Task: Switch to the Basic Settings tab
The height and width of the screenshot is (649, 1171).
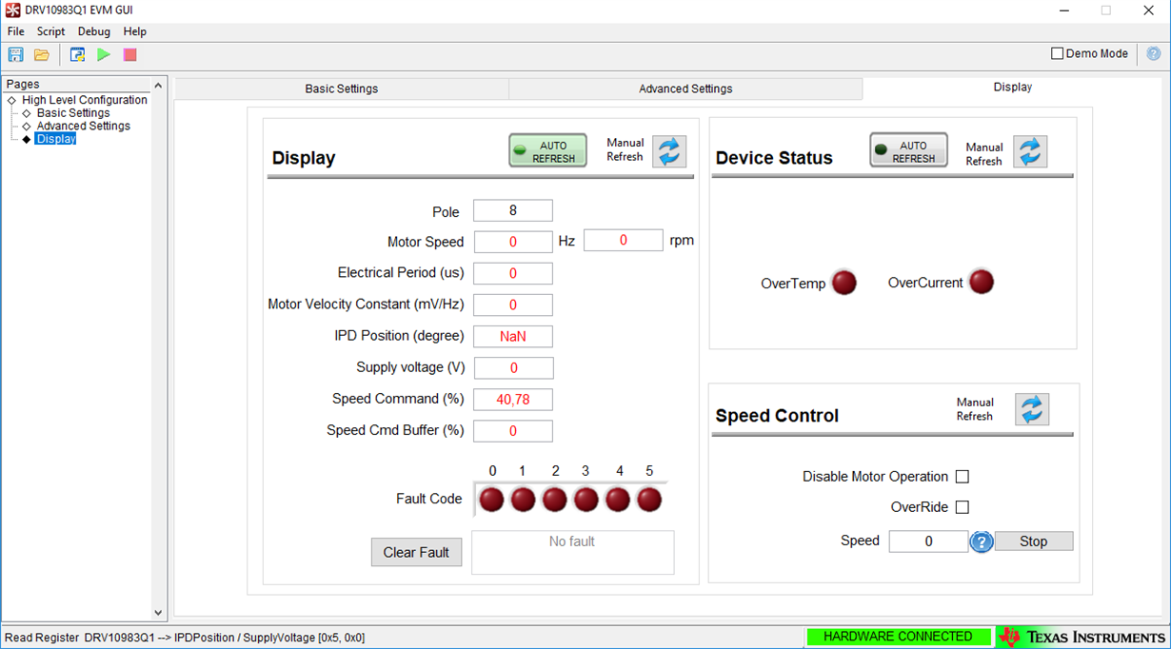Action: pos(342,88)
